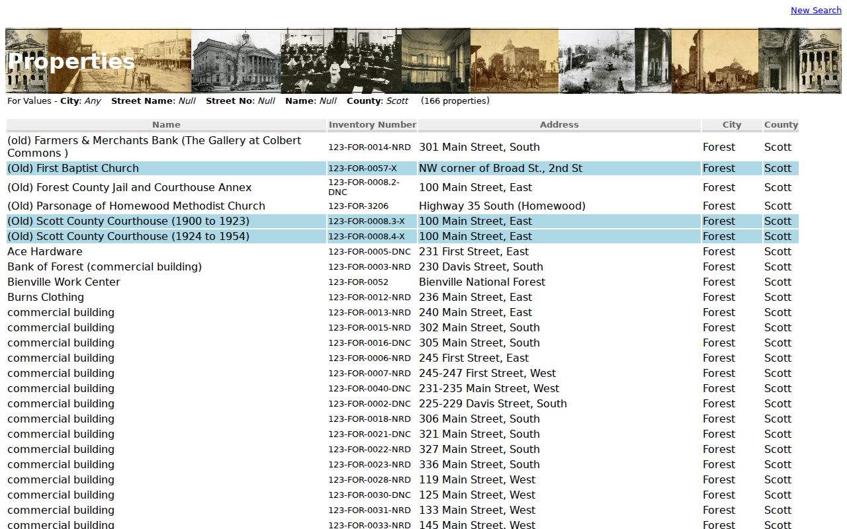Click address 231 First Street, East

[x=474, y=251]
